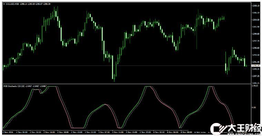Click the 3 Nov 07:00 time label
The image size is (262, 136).
104,132
